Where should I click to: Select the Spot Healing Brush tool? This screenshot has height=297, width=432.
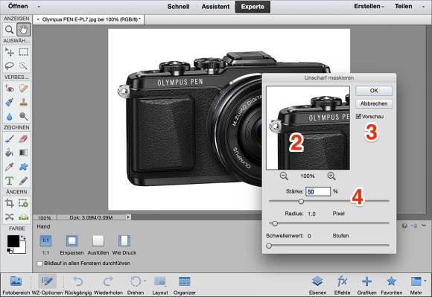[x=24, y=89]
